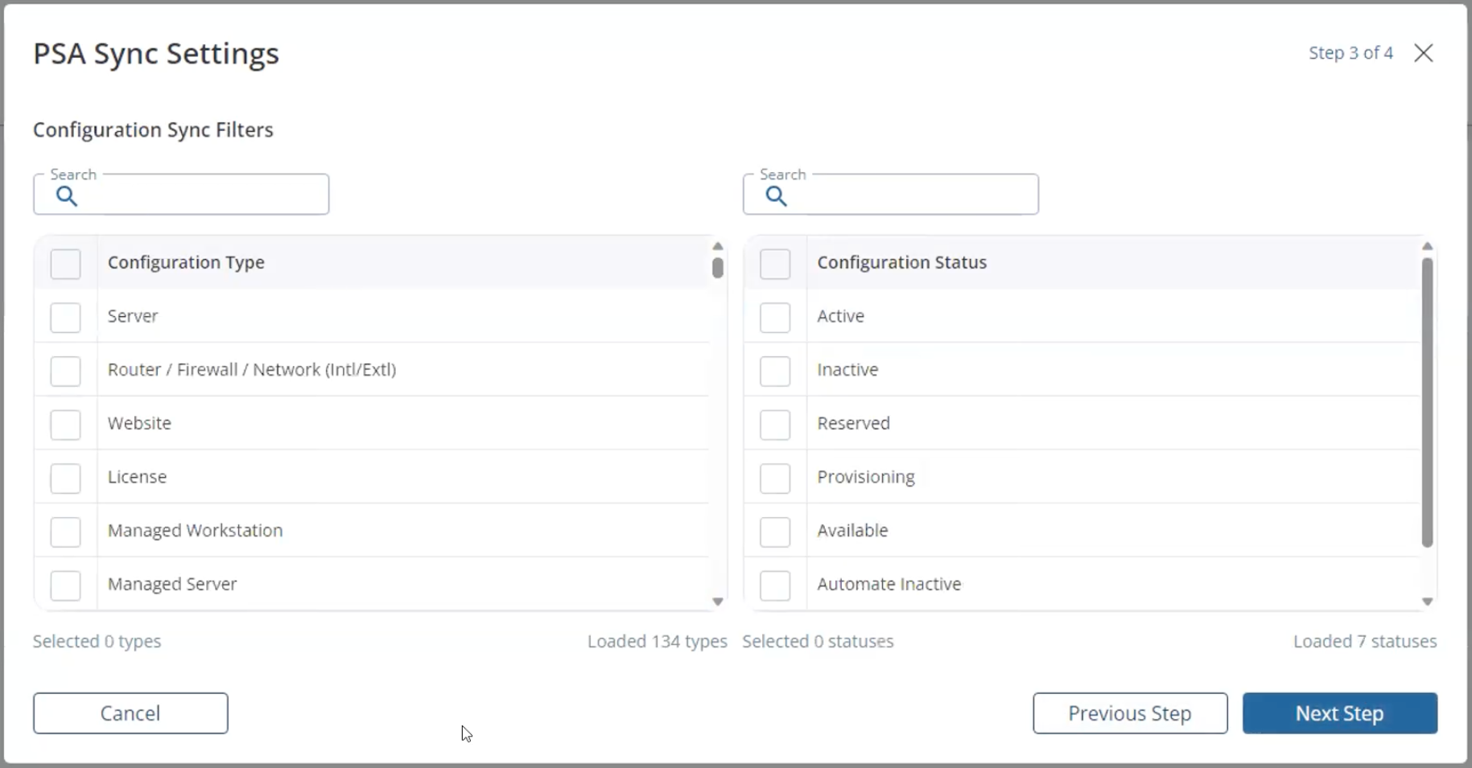Click the type list scrollbar thumb

point(718,267)
